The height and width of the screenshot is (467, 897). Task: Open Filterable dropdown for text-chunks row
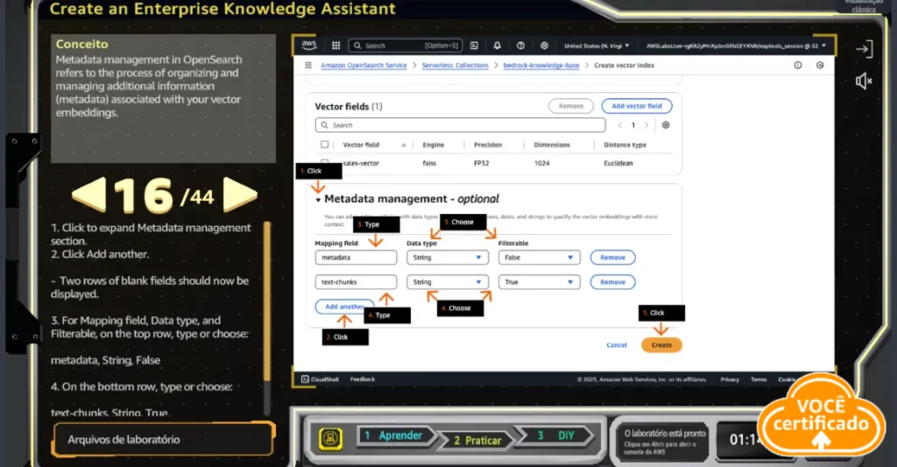(539, 282)
